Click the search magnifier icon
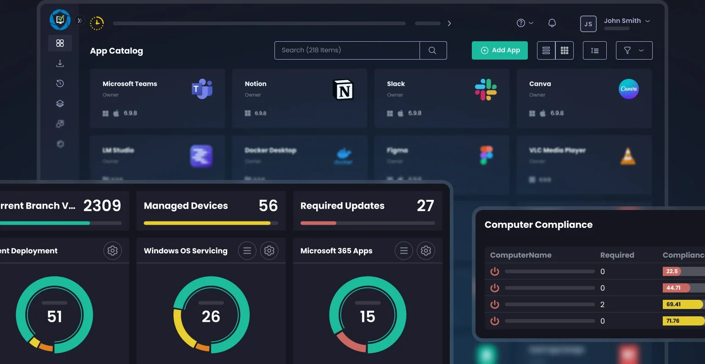Image resolution: width=705 pixels, height=364 pixels. click(x=432, y=50)
